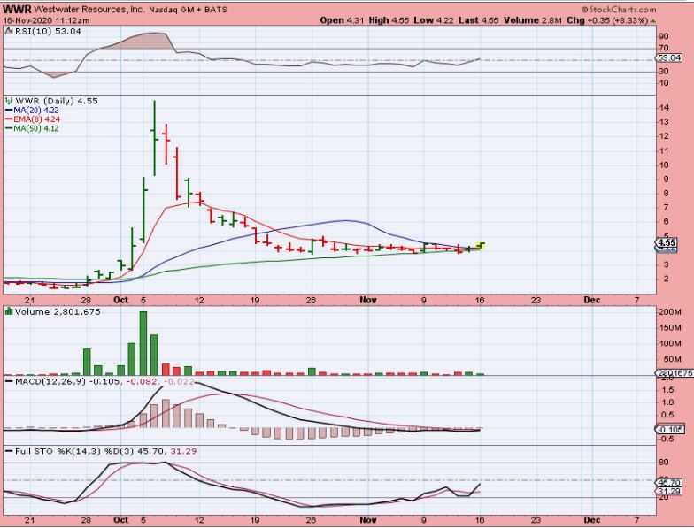Click the Low 4.22 quote value
The width and height of the screenshot is (694, 528).
434,20
